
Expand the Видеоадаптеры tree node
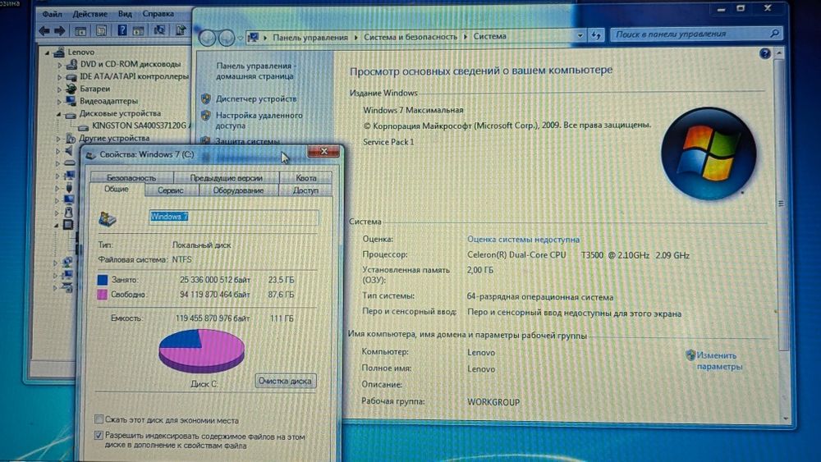tap(58, 102)
